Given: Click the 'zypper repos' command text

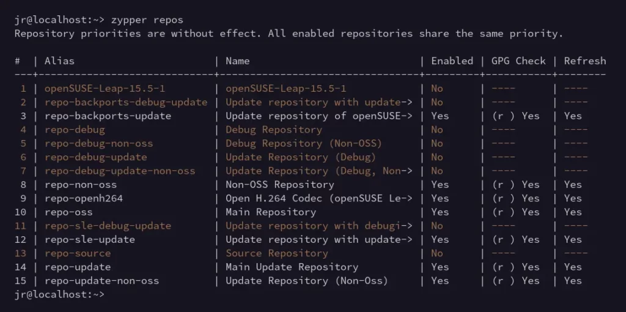Looking at the screenshot, I should (147, 20).
